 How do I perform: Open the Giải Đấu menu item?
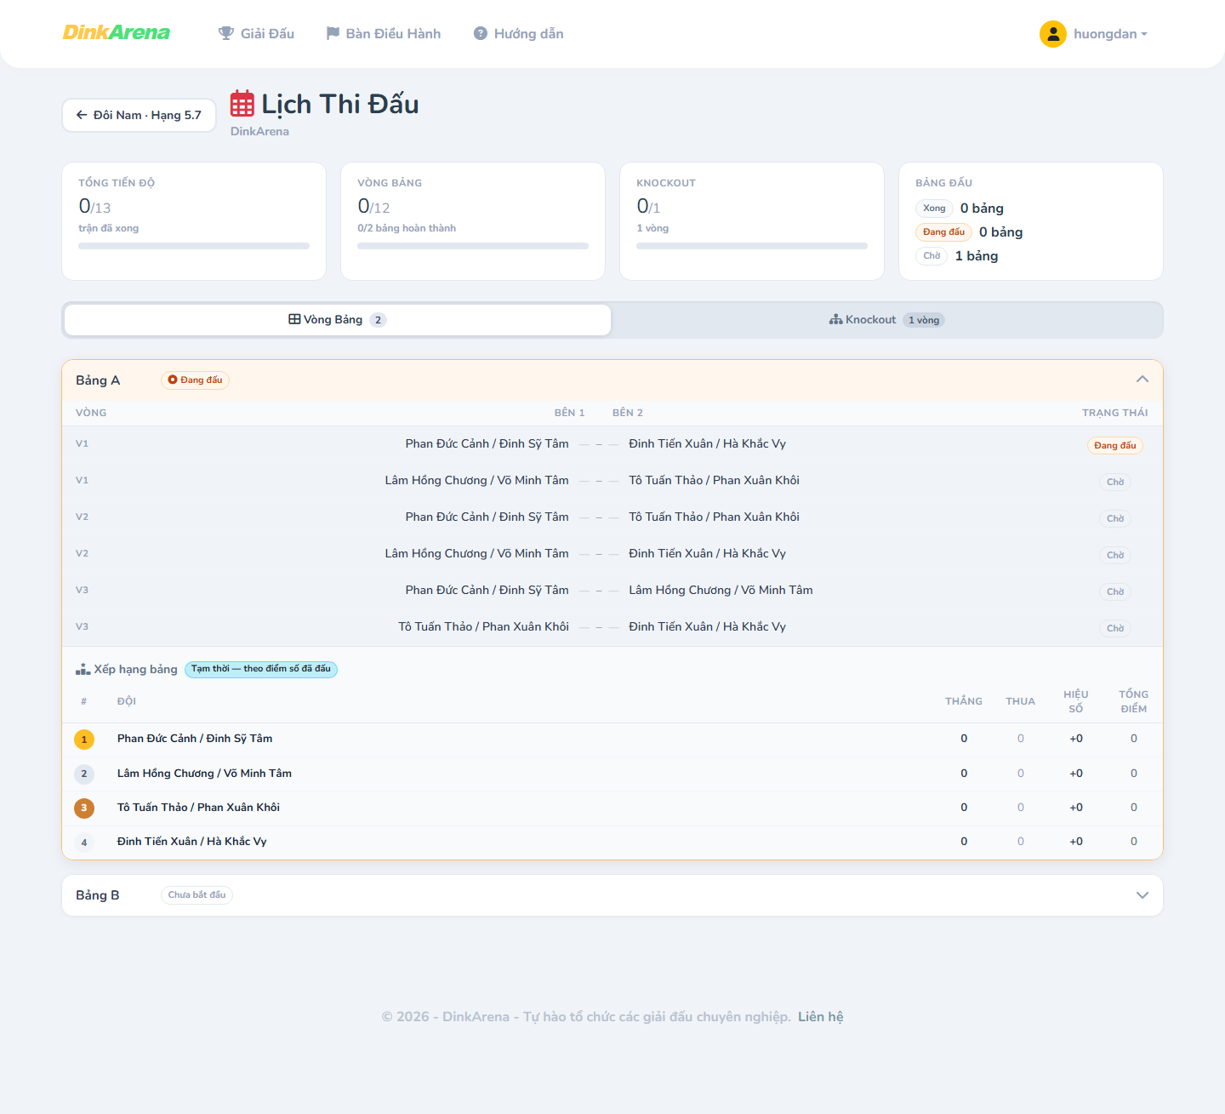[256, 33]
